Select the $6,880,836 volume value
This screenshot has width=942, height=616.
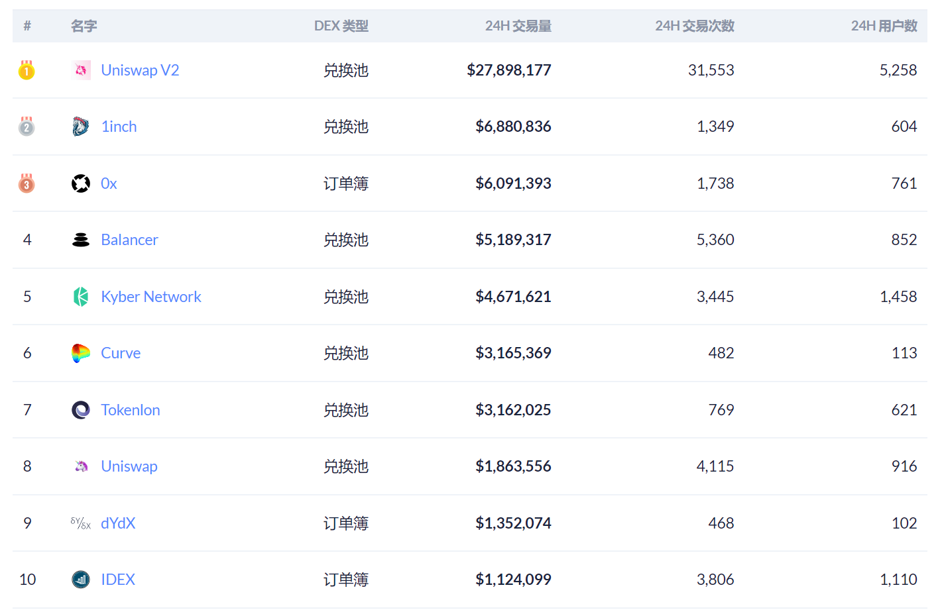pyautogui.click(x=513, y=127)
